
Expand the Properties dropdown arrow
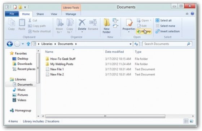[129, 32]
